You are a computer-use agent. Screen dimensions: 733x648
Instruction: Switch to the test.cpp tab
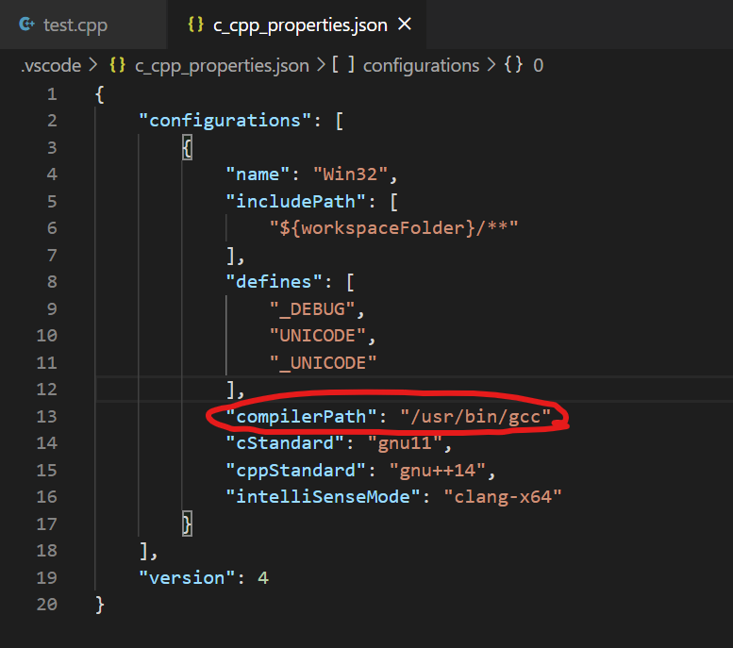tap(75, 25)
